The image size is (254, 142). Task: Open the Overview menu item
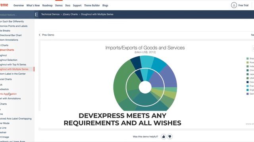point(19,6)
